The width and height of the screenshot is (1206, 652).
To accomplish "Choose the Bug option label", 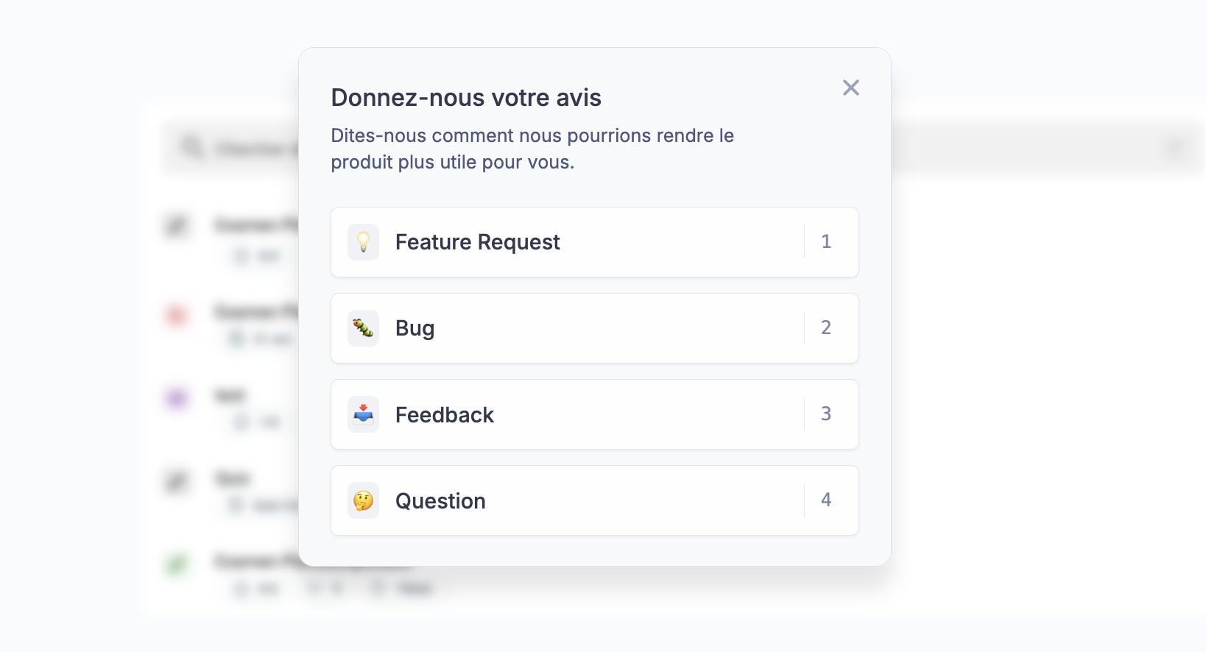I will point(415,328).
